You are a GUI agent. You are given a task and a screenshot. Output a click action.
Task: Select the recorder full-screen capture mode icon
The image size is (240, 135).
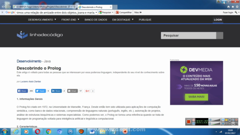pyautogui.click(x=226, y=123)
